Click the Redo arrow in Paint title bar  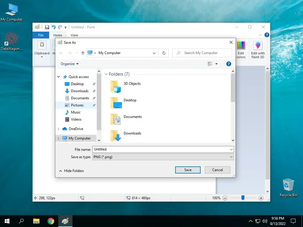coord(60,27)
